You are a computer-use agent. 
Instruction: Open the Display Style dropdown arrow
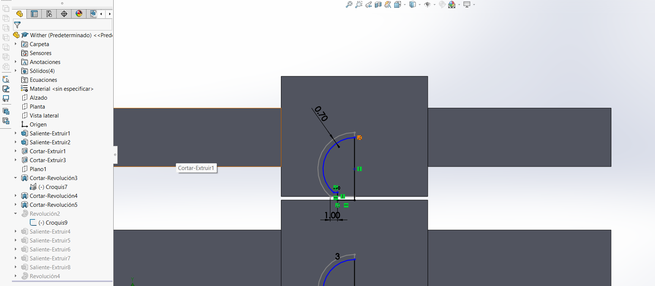(420, 5)
